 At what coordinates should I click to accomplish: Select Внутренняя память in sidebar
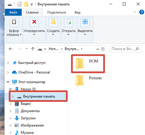coord(39,96)
